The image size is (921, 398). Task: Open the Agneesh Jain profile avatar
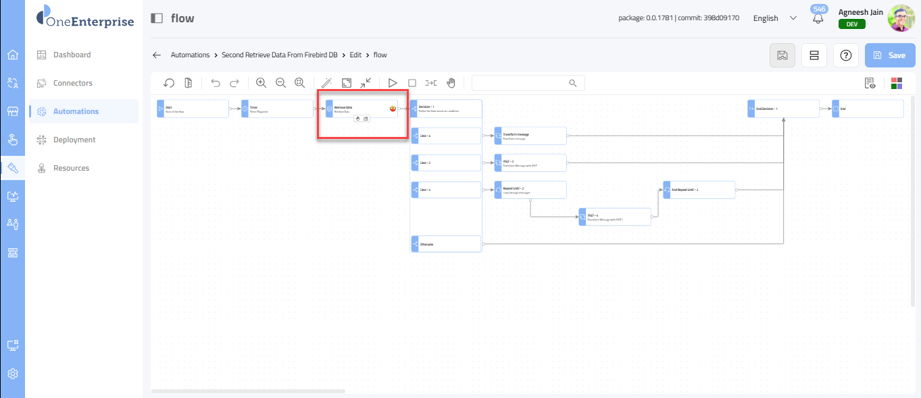point(901,18)
